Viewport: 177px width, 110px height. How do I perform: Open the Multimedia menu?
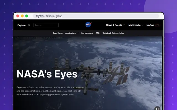tap(134, 25)
